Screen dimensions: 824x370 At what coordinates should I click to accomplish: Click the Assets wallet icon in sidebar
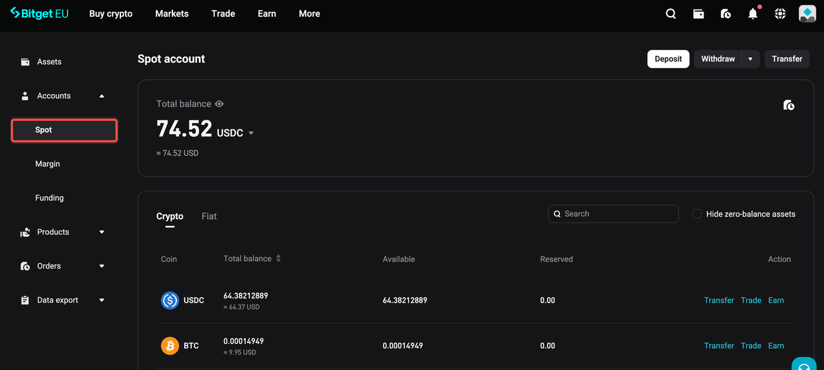[x=25, y=62]
